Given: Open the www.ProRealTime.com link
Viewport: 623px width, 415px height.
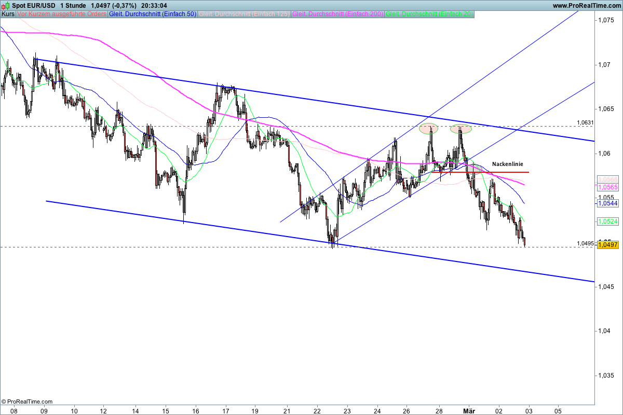Looking at the screenshot, I should pyautogui.click(x=587, y=5).
